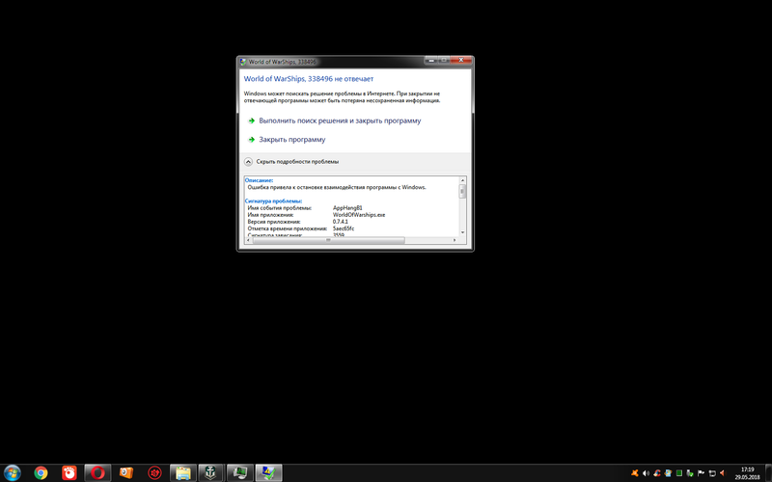Image resolution: width=772 pixels, height=482 pixels.
Task: Click the details vertical scrollbar down arrow
Action: [462, 232]
